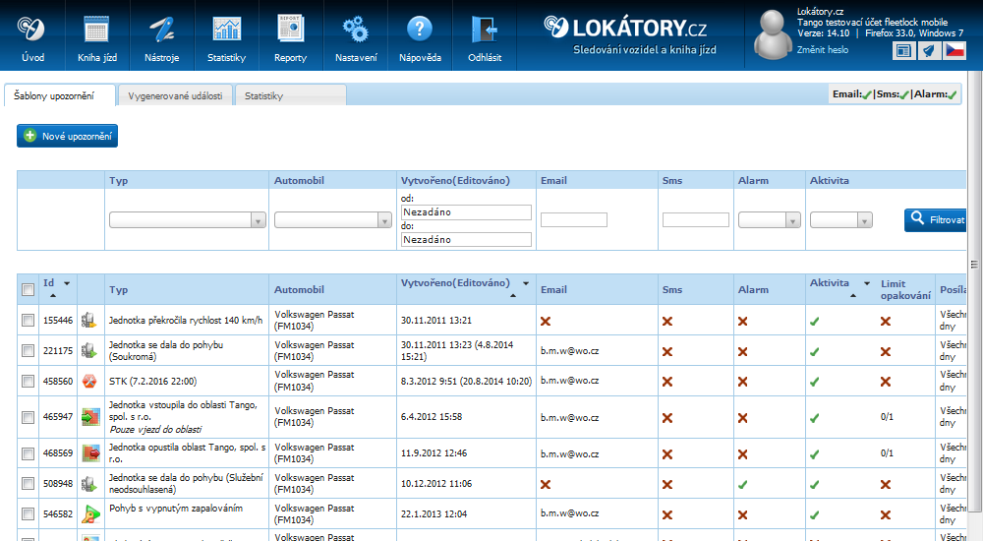Open the Reporty newspaper icon
This screenshot has width=983, height=541.
[290, 29]
